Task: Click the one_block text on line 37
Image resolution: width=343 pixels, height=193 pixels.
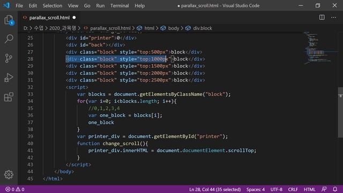Action: coord(101,122)
